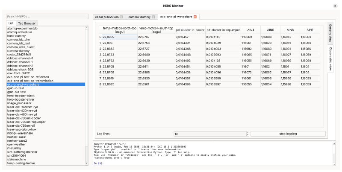The image size is (342, 172).
Task: Close the camera-dummy tab
Action: tap(153, 17)
